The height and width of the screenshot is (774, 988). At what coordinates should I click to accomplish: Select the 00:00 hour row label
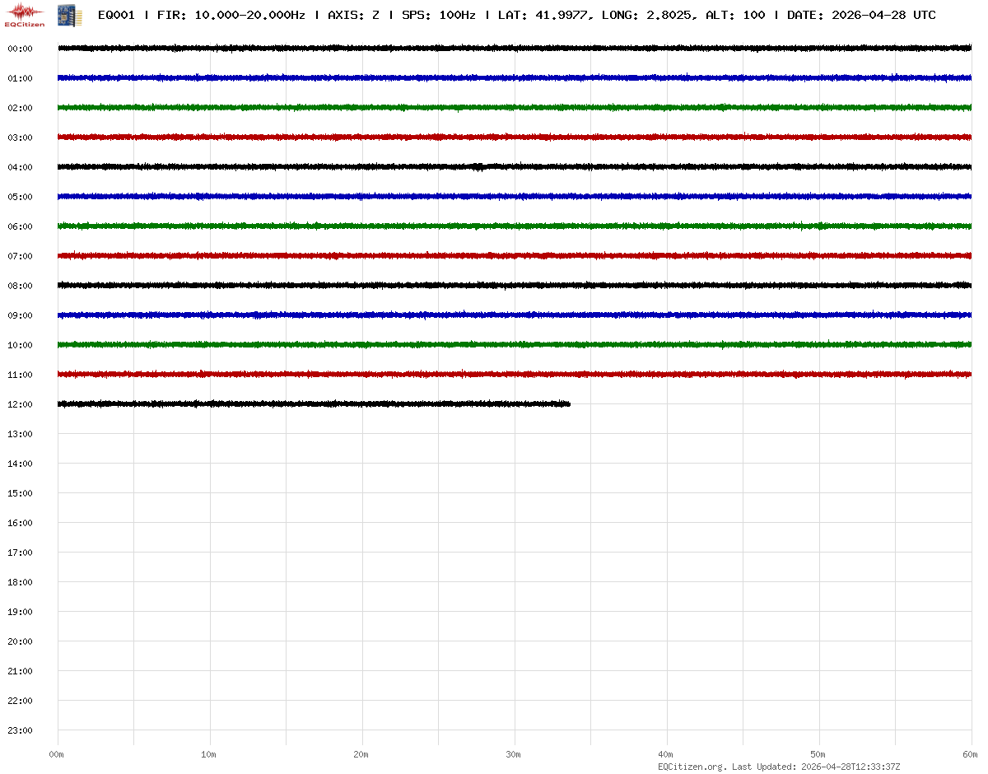point(20,49)
